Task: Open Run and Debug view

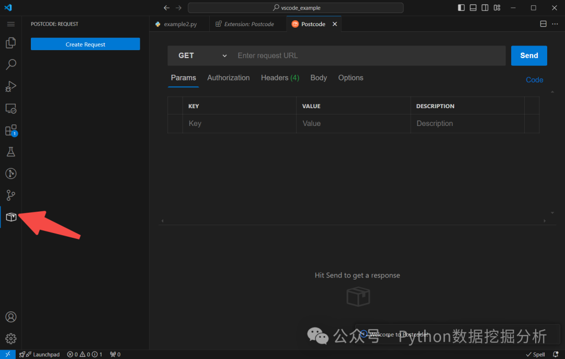Action: coord(11,86)
